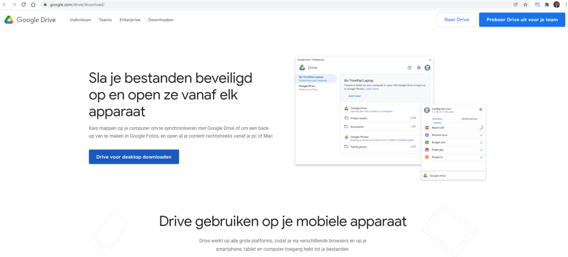Image resolution: width=568 pixels, height=257 pixels.
Task: Click the Google Photos pinwheel icon
Action: [346, 138]
